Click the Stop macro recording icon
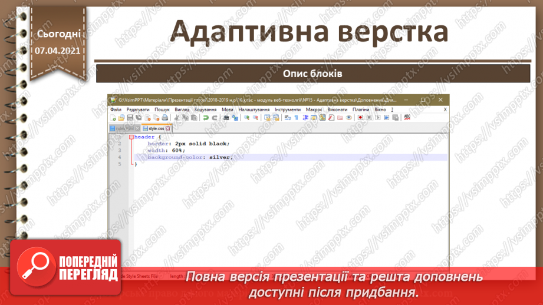This screenshot has height=305, width=543. (369, 118)
